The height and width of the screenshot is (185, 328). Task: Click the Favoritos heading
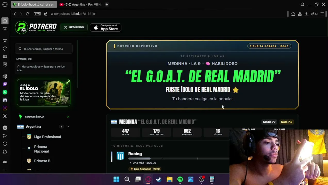pos(24,59)
